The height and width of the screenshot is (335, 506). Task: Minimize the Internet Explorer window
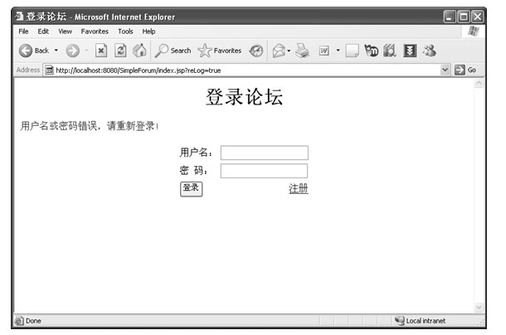(x=450, y=17)
